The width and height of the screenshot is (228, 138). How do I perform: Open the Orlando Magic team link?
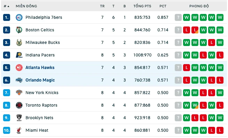coord(40,80)
